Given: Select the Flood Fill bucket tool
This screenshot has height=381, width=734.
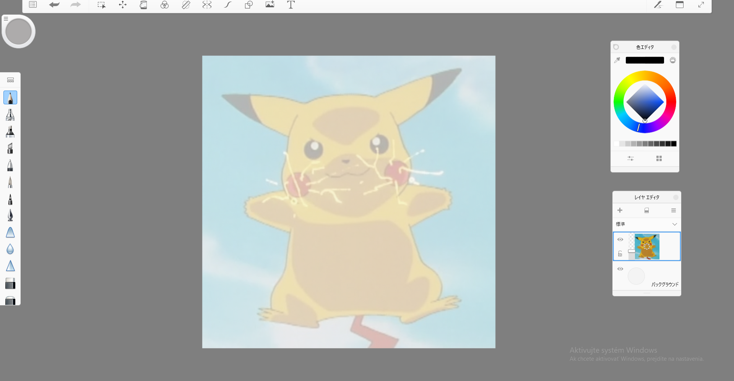Looking at the screenshot, I should tap(143, 5).
